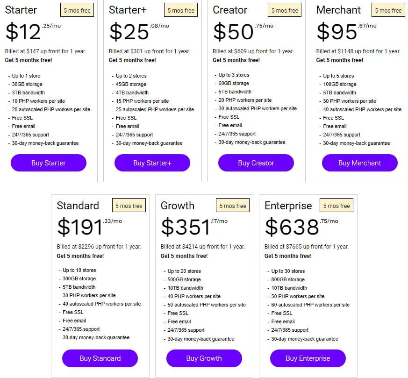This screenshot has height=378, width=408.
Task: Click the Buy Enterprise button
Action: (x=308, y=358)
